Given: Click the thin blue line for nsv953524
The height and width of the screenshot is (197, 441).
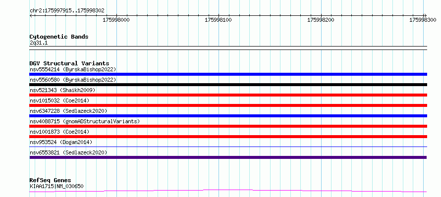Looking at the screenshot, I should pos(228,147).
